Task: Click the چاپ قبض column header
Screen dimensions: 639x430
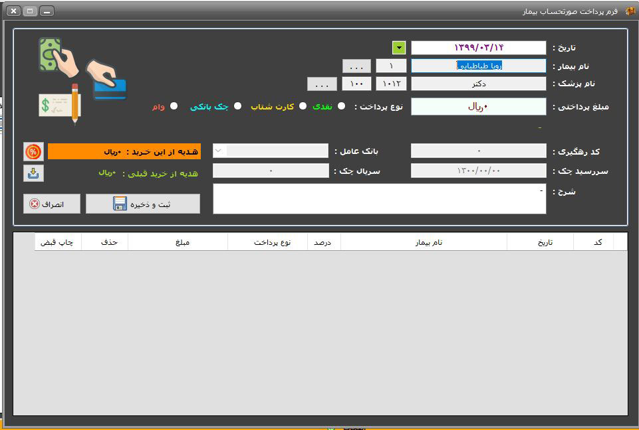Action: click(59, 242)
